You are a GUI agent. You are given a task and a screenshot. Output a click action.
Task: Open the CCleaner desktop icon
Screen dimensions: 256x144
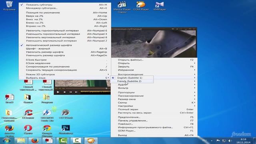point(28,114)
